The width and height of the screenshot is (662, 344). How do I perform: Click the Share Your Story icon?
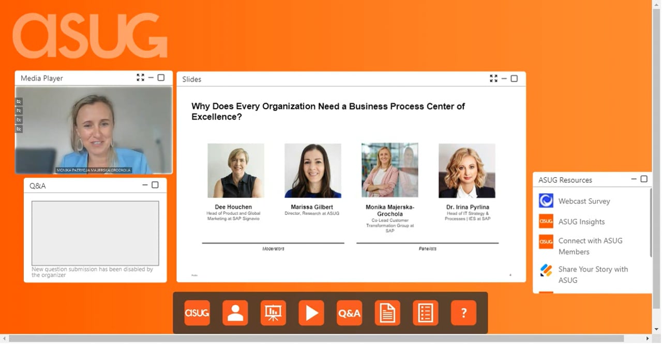point(546,270)
